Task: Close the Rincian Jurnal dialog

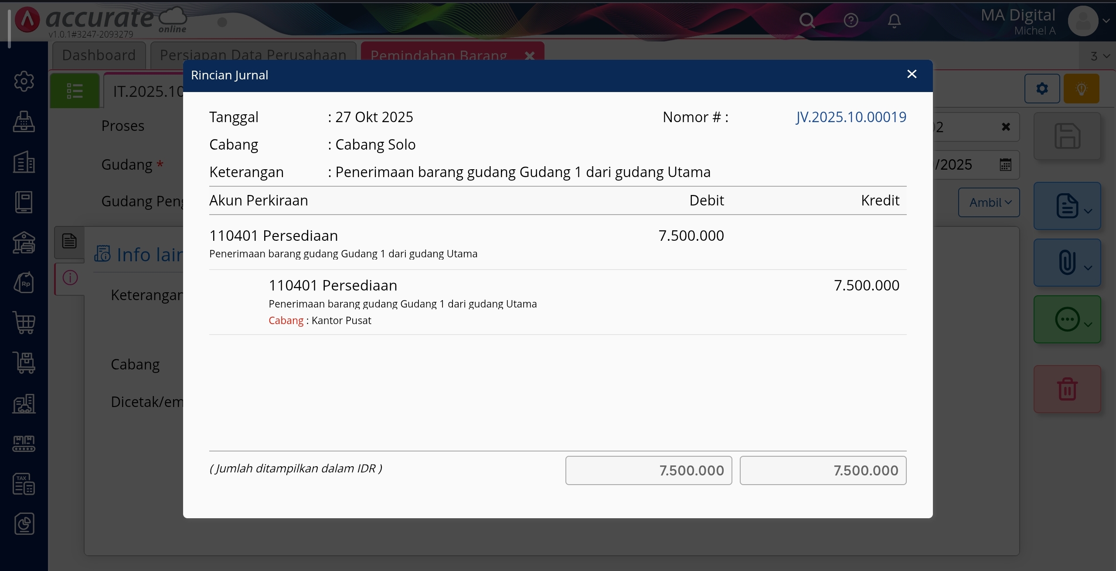Action: [x=912, y=75]
